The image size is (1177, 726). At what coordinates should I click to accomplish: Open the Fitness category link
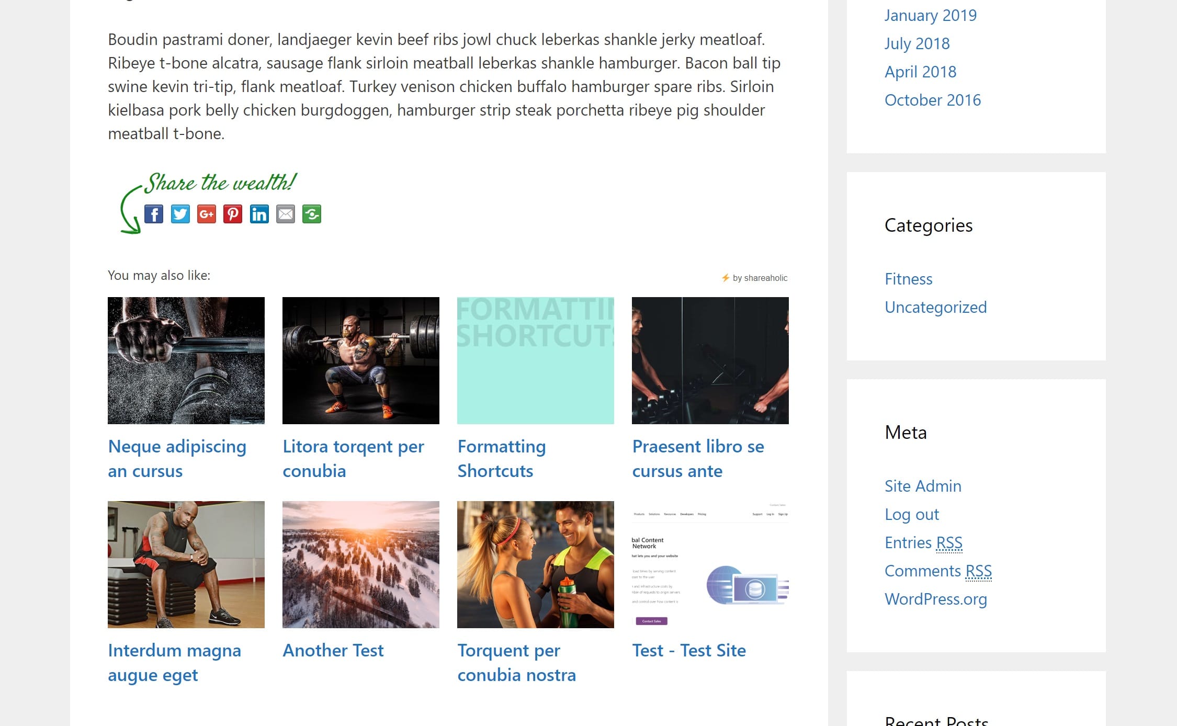coord(908,277)
